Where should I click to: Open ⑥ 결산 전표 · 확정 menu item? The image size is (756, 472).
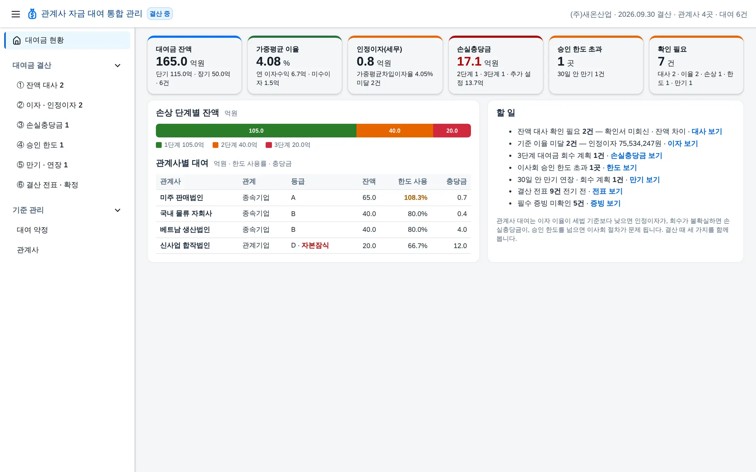67,185
